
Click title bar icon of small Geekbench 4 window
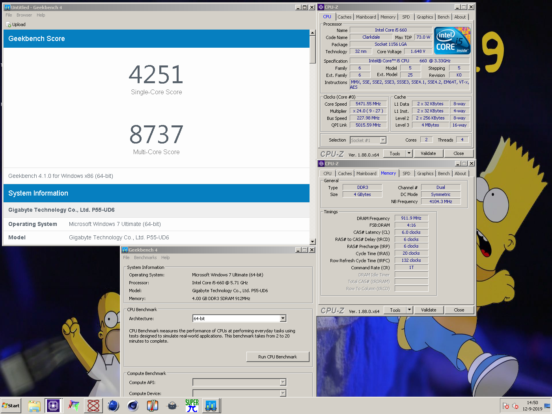click(x=125, y=250)
